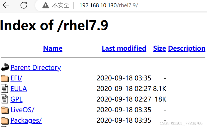Viewport: 207px width, 127px height.
Task: Sort listing by Name column
Action: pyautogui.click(x=53, y=48)
